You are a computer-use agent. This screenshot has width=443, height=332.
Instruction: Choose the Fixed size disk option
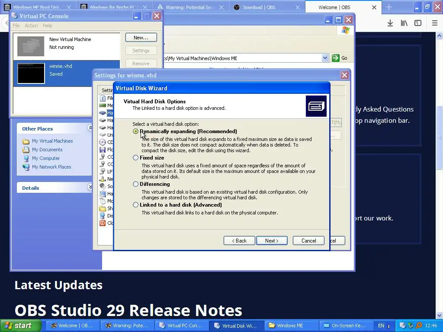pyautogui.click(x=135, y=157)
